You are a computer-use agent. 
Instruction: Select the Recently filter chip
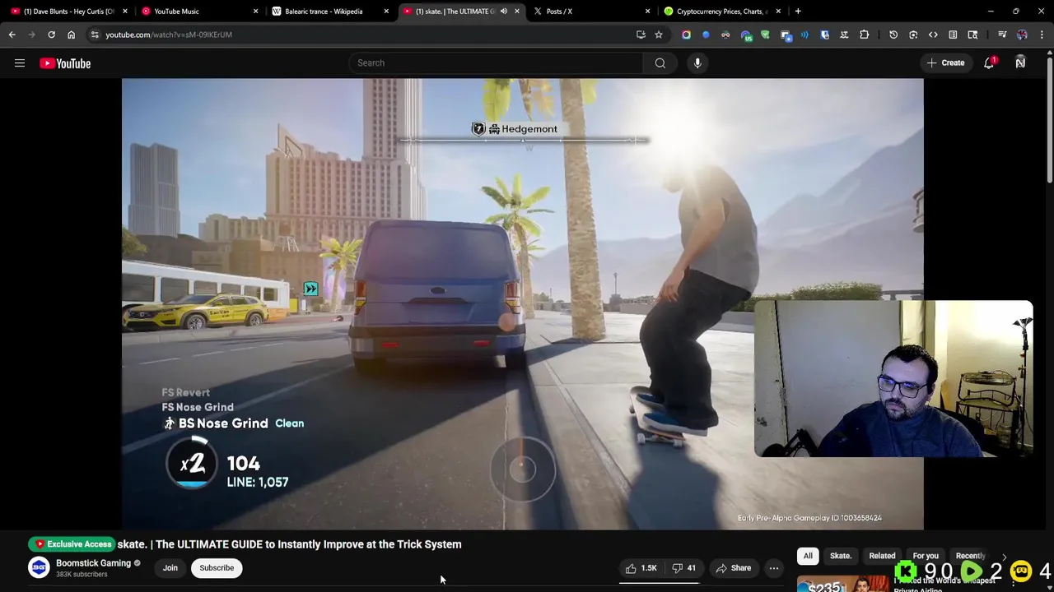[970, 556]
